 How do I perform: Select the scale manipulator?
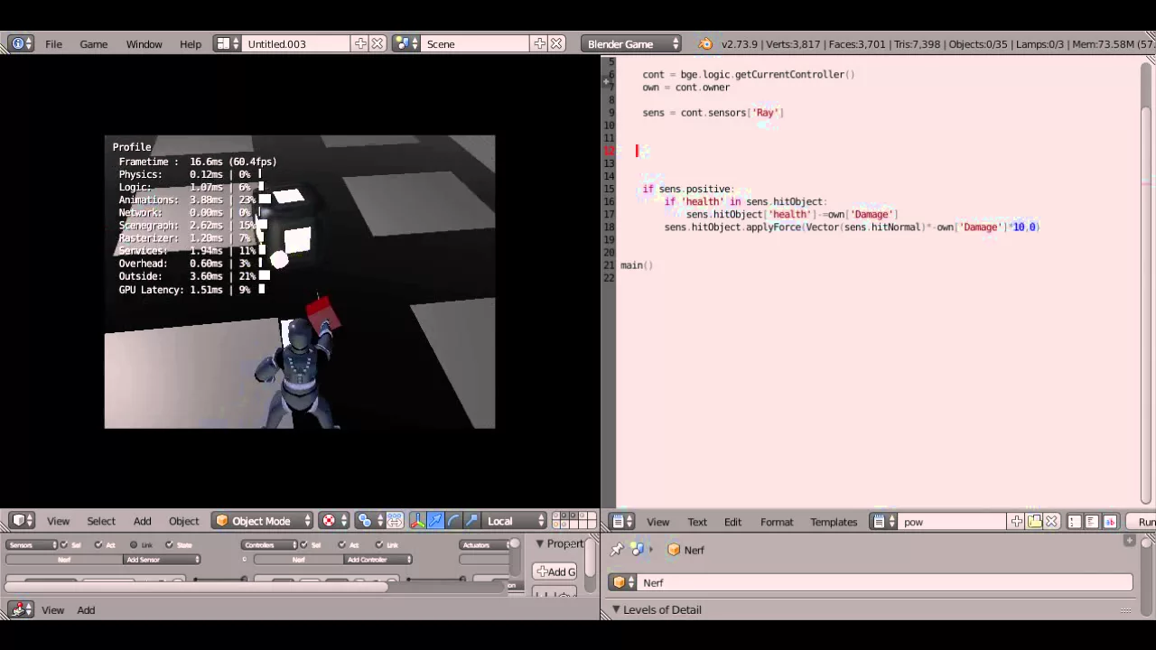pyautogui.click(x=471, y=521)
